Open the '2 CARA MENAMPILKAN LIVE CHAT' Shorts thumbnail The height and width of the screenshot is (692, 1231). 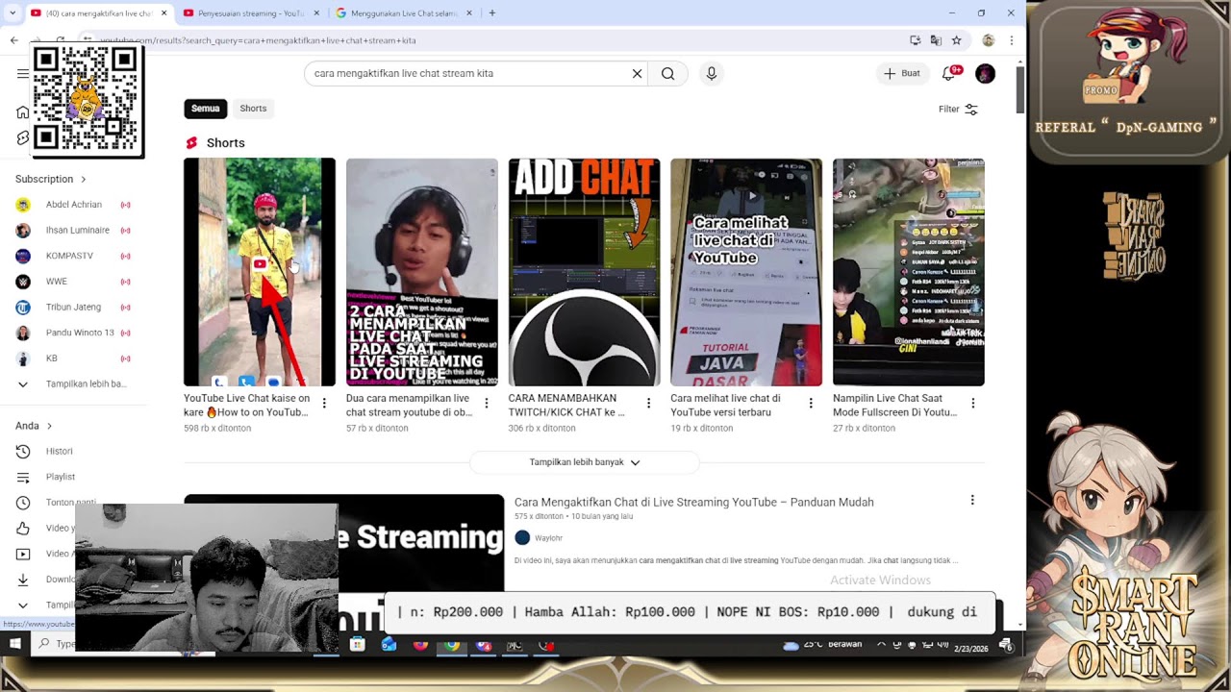point(422,272)
